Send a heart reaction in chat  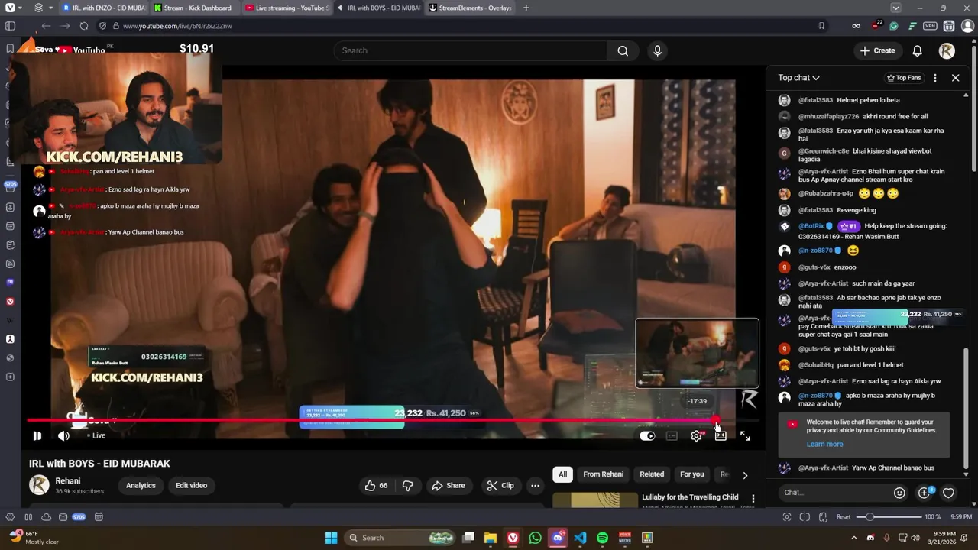click(948, 493)
